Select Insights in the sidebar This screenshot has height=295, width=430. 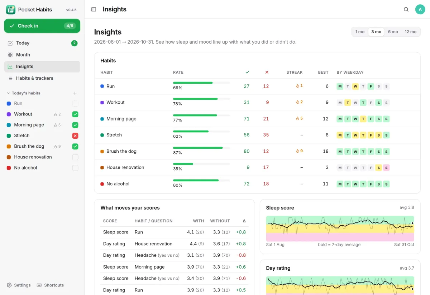[x=42, y=67]
